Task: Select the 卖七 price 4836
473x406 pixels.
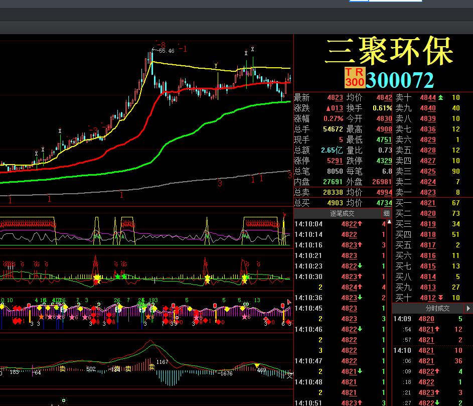Action: pyautogui.click(x=428, y=129)
